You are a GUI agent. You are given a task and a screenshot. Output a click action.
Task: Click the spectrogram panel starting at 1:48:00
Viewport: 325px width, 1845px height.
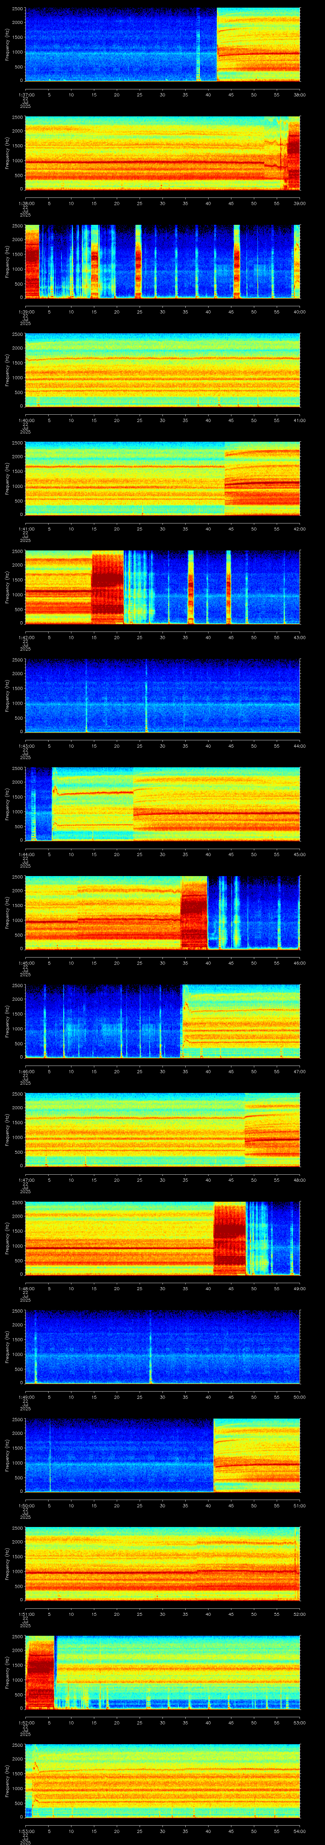162,1238
